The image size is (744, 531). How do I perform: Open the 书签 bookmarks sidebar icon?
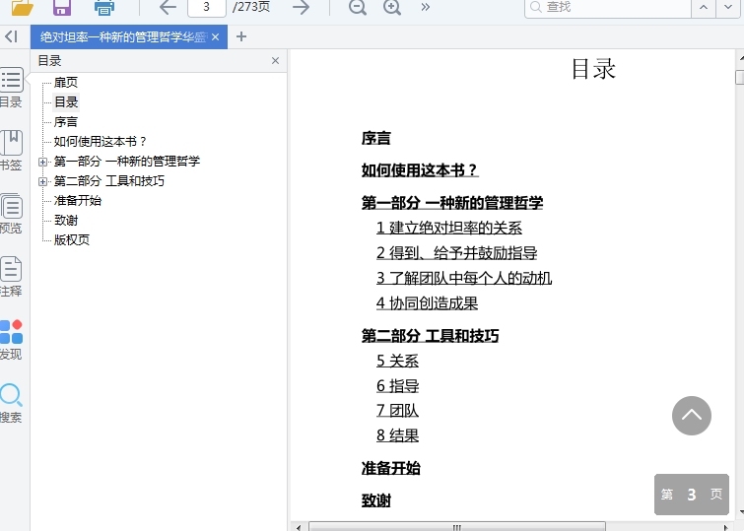coord(11,151)
